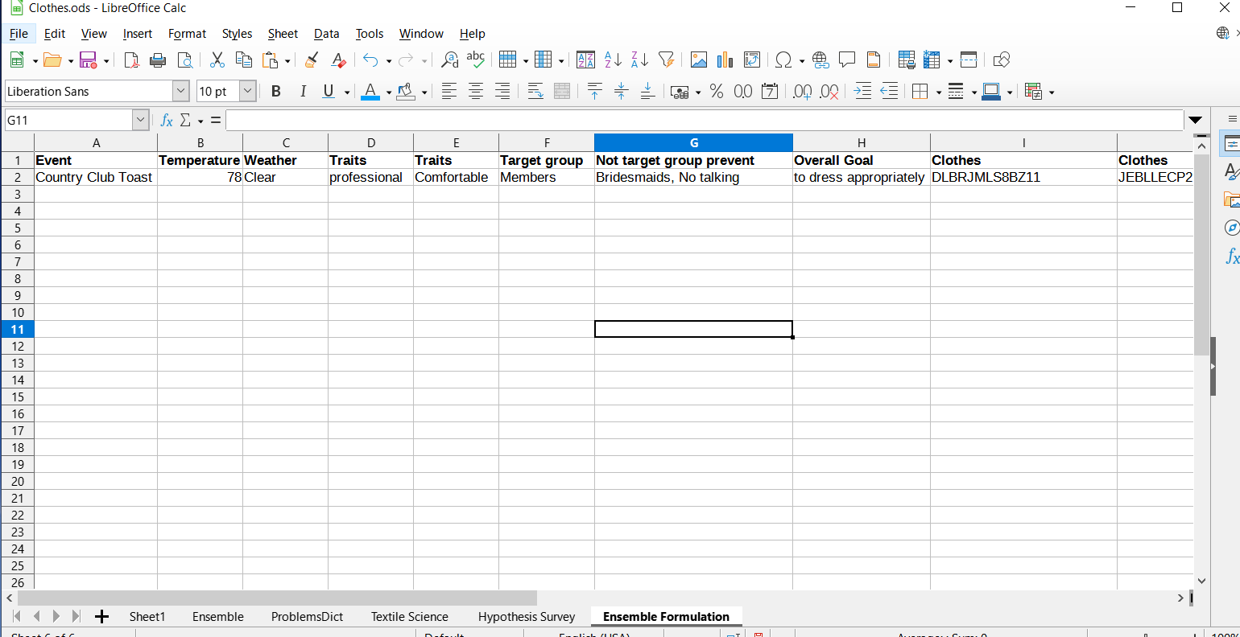Sort descending
This screenshot has height=637, width=1240.
[639, 60]
